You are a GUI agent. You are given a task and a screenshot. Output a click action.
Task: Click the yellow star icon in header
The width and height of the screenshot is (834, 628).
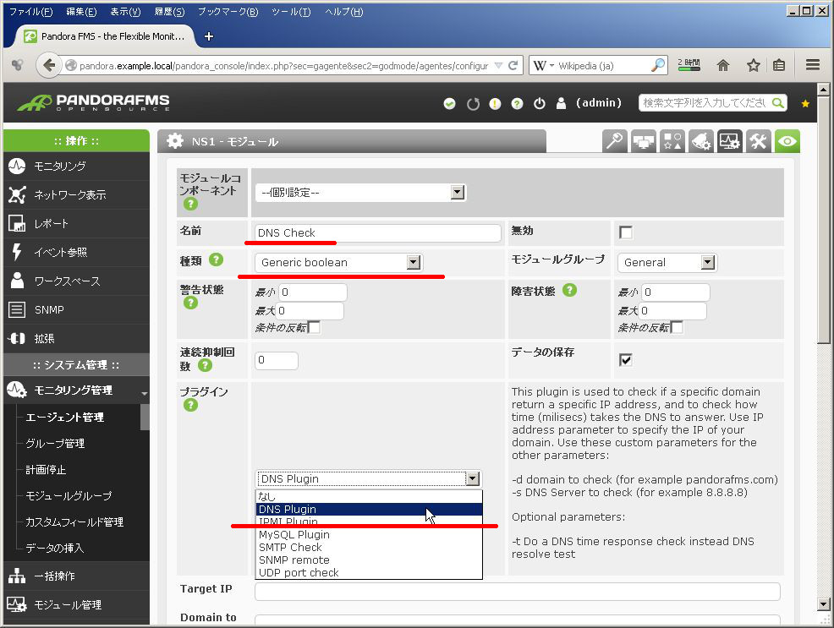pos(805,104)
